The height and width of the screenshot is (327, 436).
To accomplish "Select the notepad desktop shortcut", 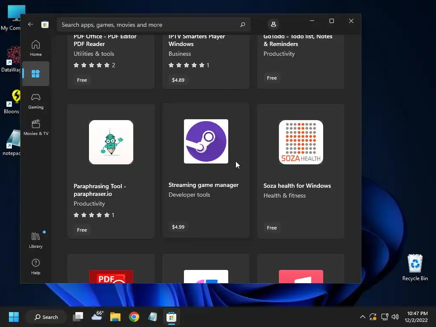I will pos(11,143).
